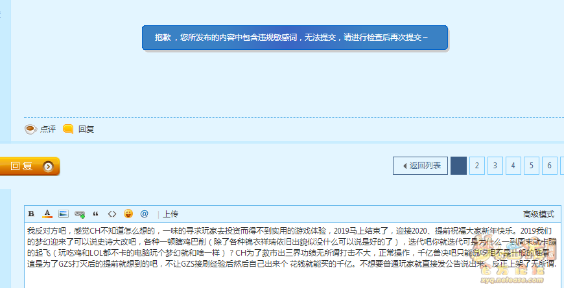Click the orange 回复 reply button

(30, 166)
